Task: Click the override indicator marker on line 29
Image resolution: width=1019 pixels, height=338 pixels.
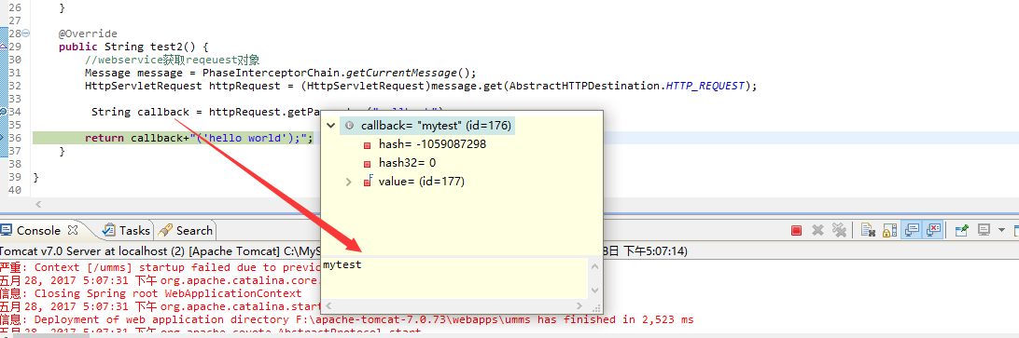Action: (3, 47)
